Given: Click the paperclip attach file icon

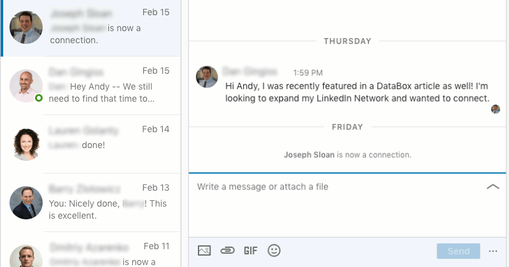Looking at the screenshot, I should coord(227,250).
